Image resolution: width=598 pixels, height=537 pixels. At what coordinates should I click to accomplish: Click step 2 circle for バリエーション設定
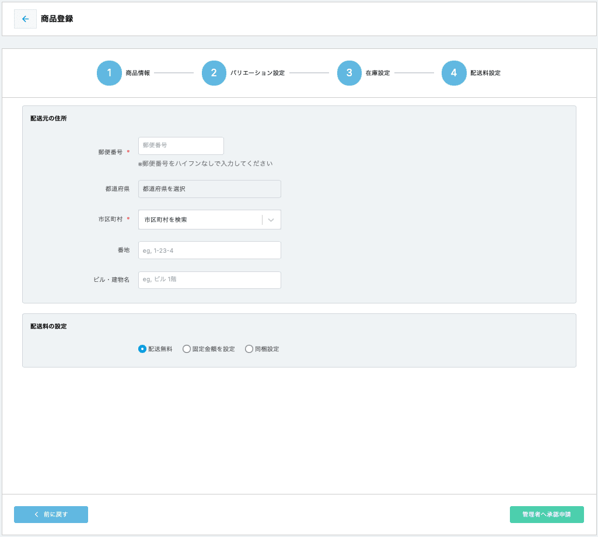pyautogui.click(x=214, y=73)
